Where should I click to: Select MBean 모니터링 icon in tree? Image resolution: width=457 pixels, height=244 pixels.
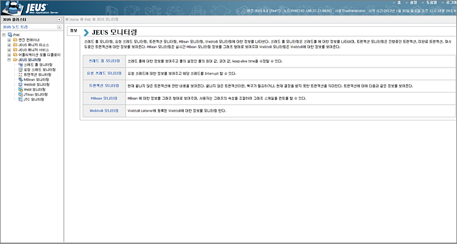coord(20,80)
